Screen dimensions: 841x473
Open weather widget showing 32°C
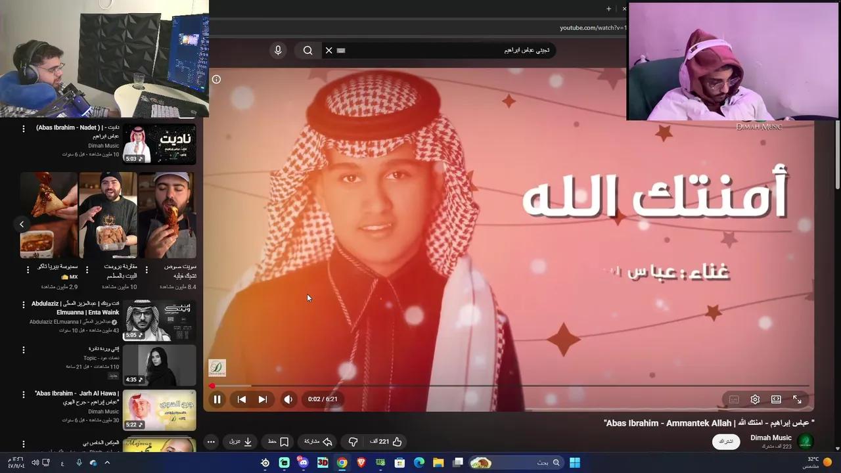(818, 462)
